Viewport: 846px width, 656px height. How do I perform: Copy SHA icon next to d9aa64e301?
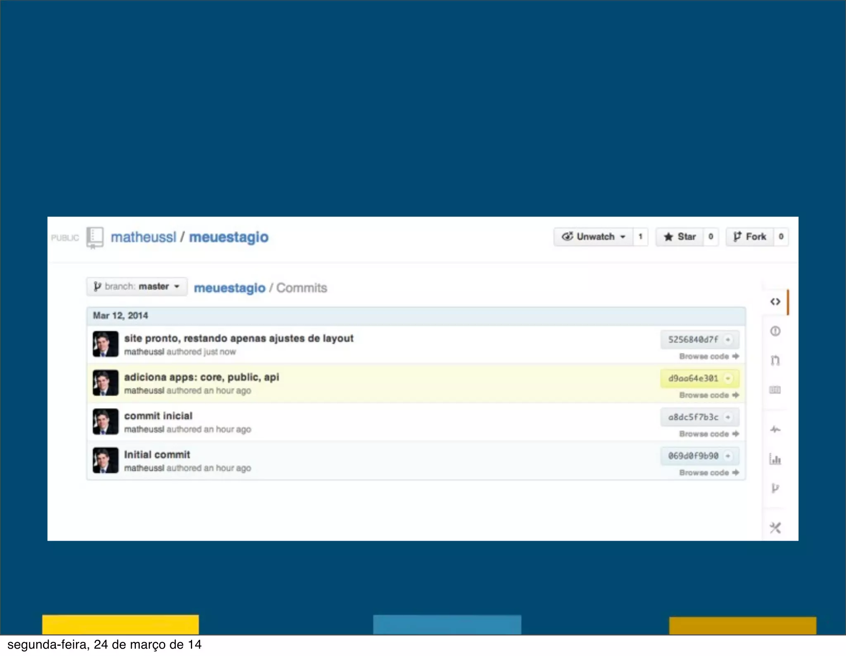pyautogui.click(x=728, y=378)
